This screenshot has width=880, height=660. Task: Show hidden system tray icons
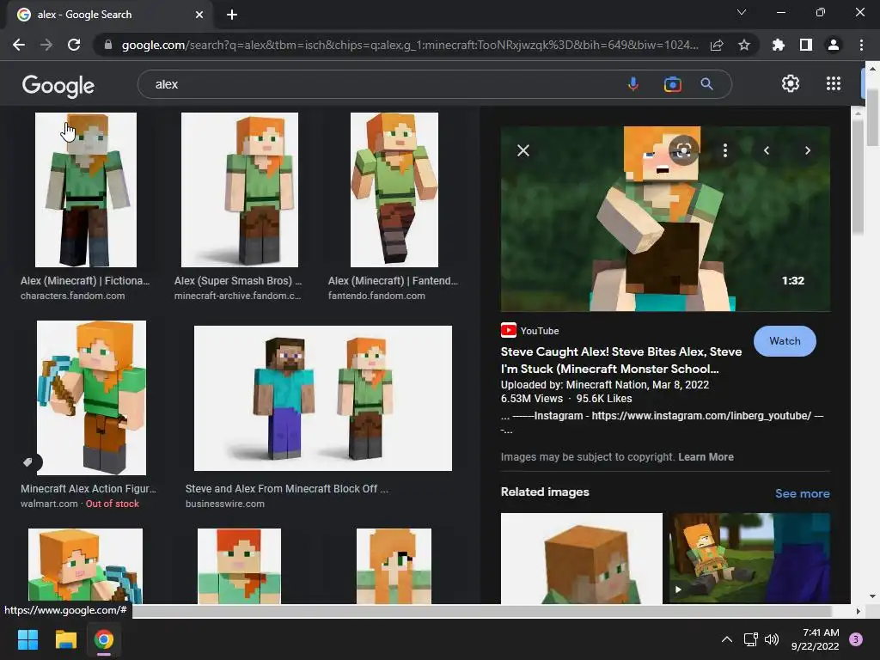coord(727,639)
